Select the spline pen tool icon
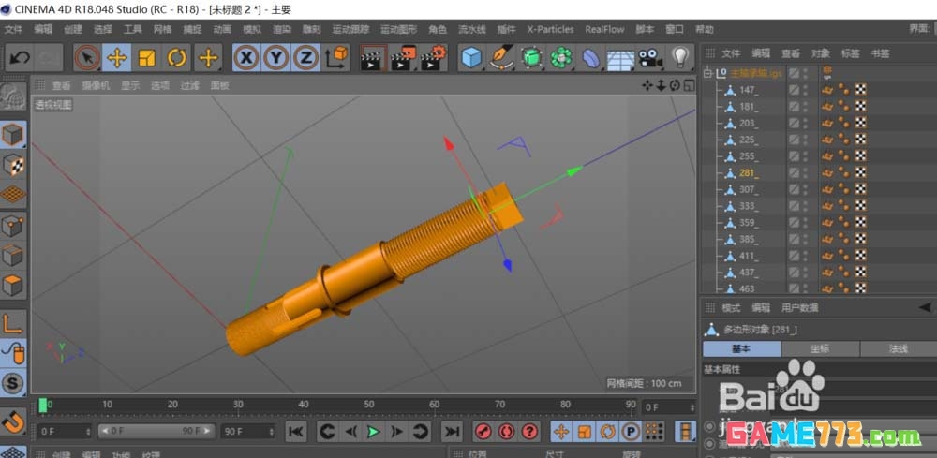This screenshot has height=458, width=937. pyautogui.click(x=501, y=58)
